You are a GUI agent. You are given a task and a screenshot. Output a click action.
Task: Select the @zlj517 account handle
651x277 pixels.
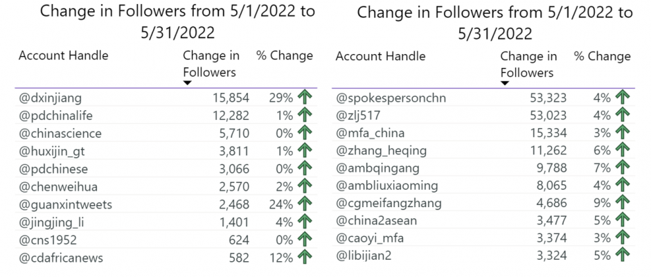tap(357, 116)
